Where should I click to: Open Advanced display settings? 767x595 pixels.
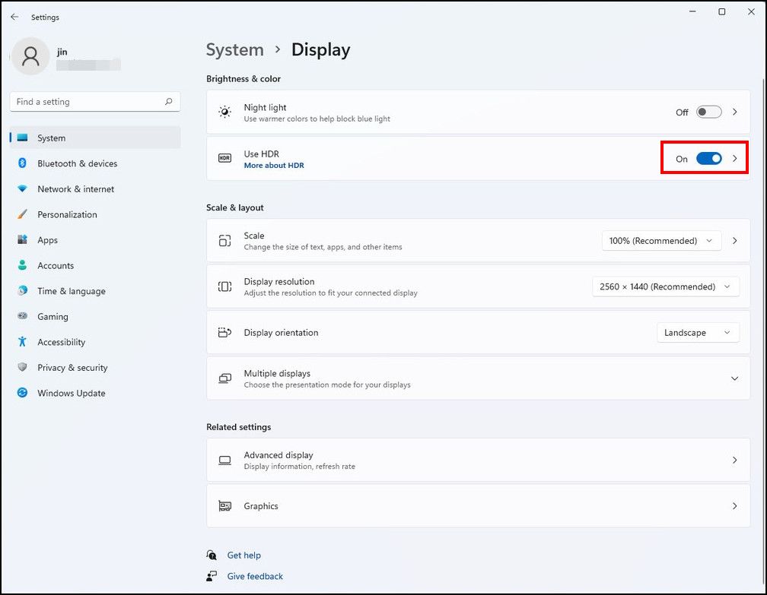472,460
